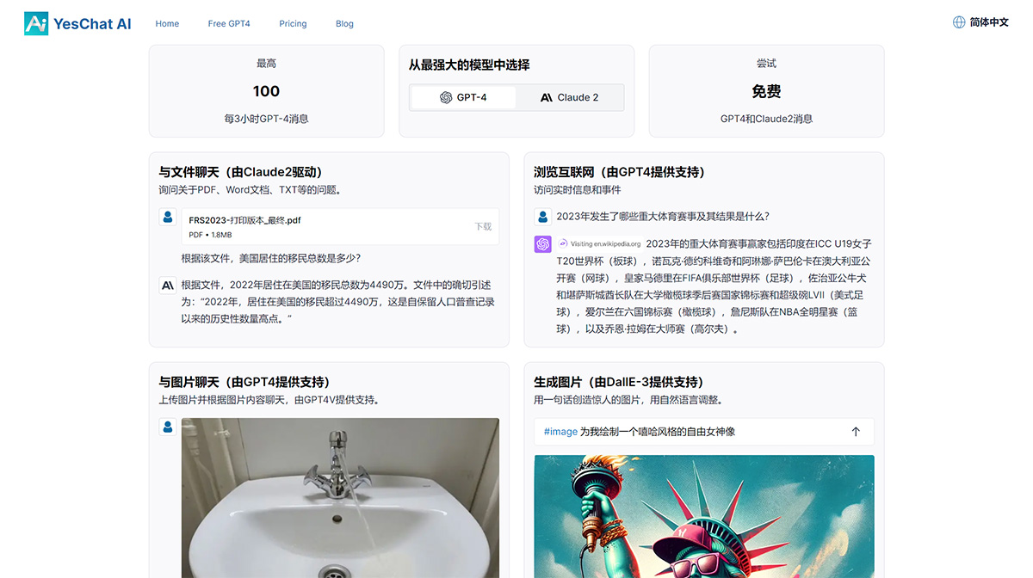This screenshot has height=578, width=1033.
Task: Click the Wikipedia favicon in the Visiting link
Action: click(565, 243)
